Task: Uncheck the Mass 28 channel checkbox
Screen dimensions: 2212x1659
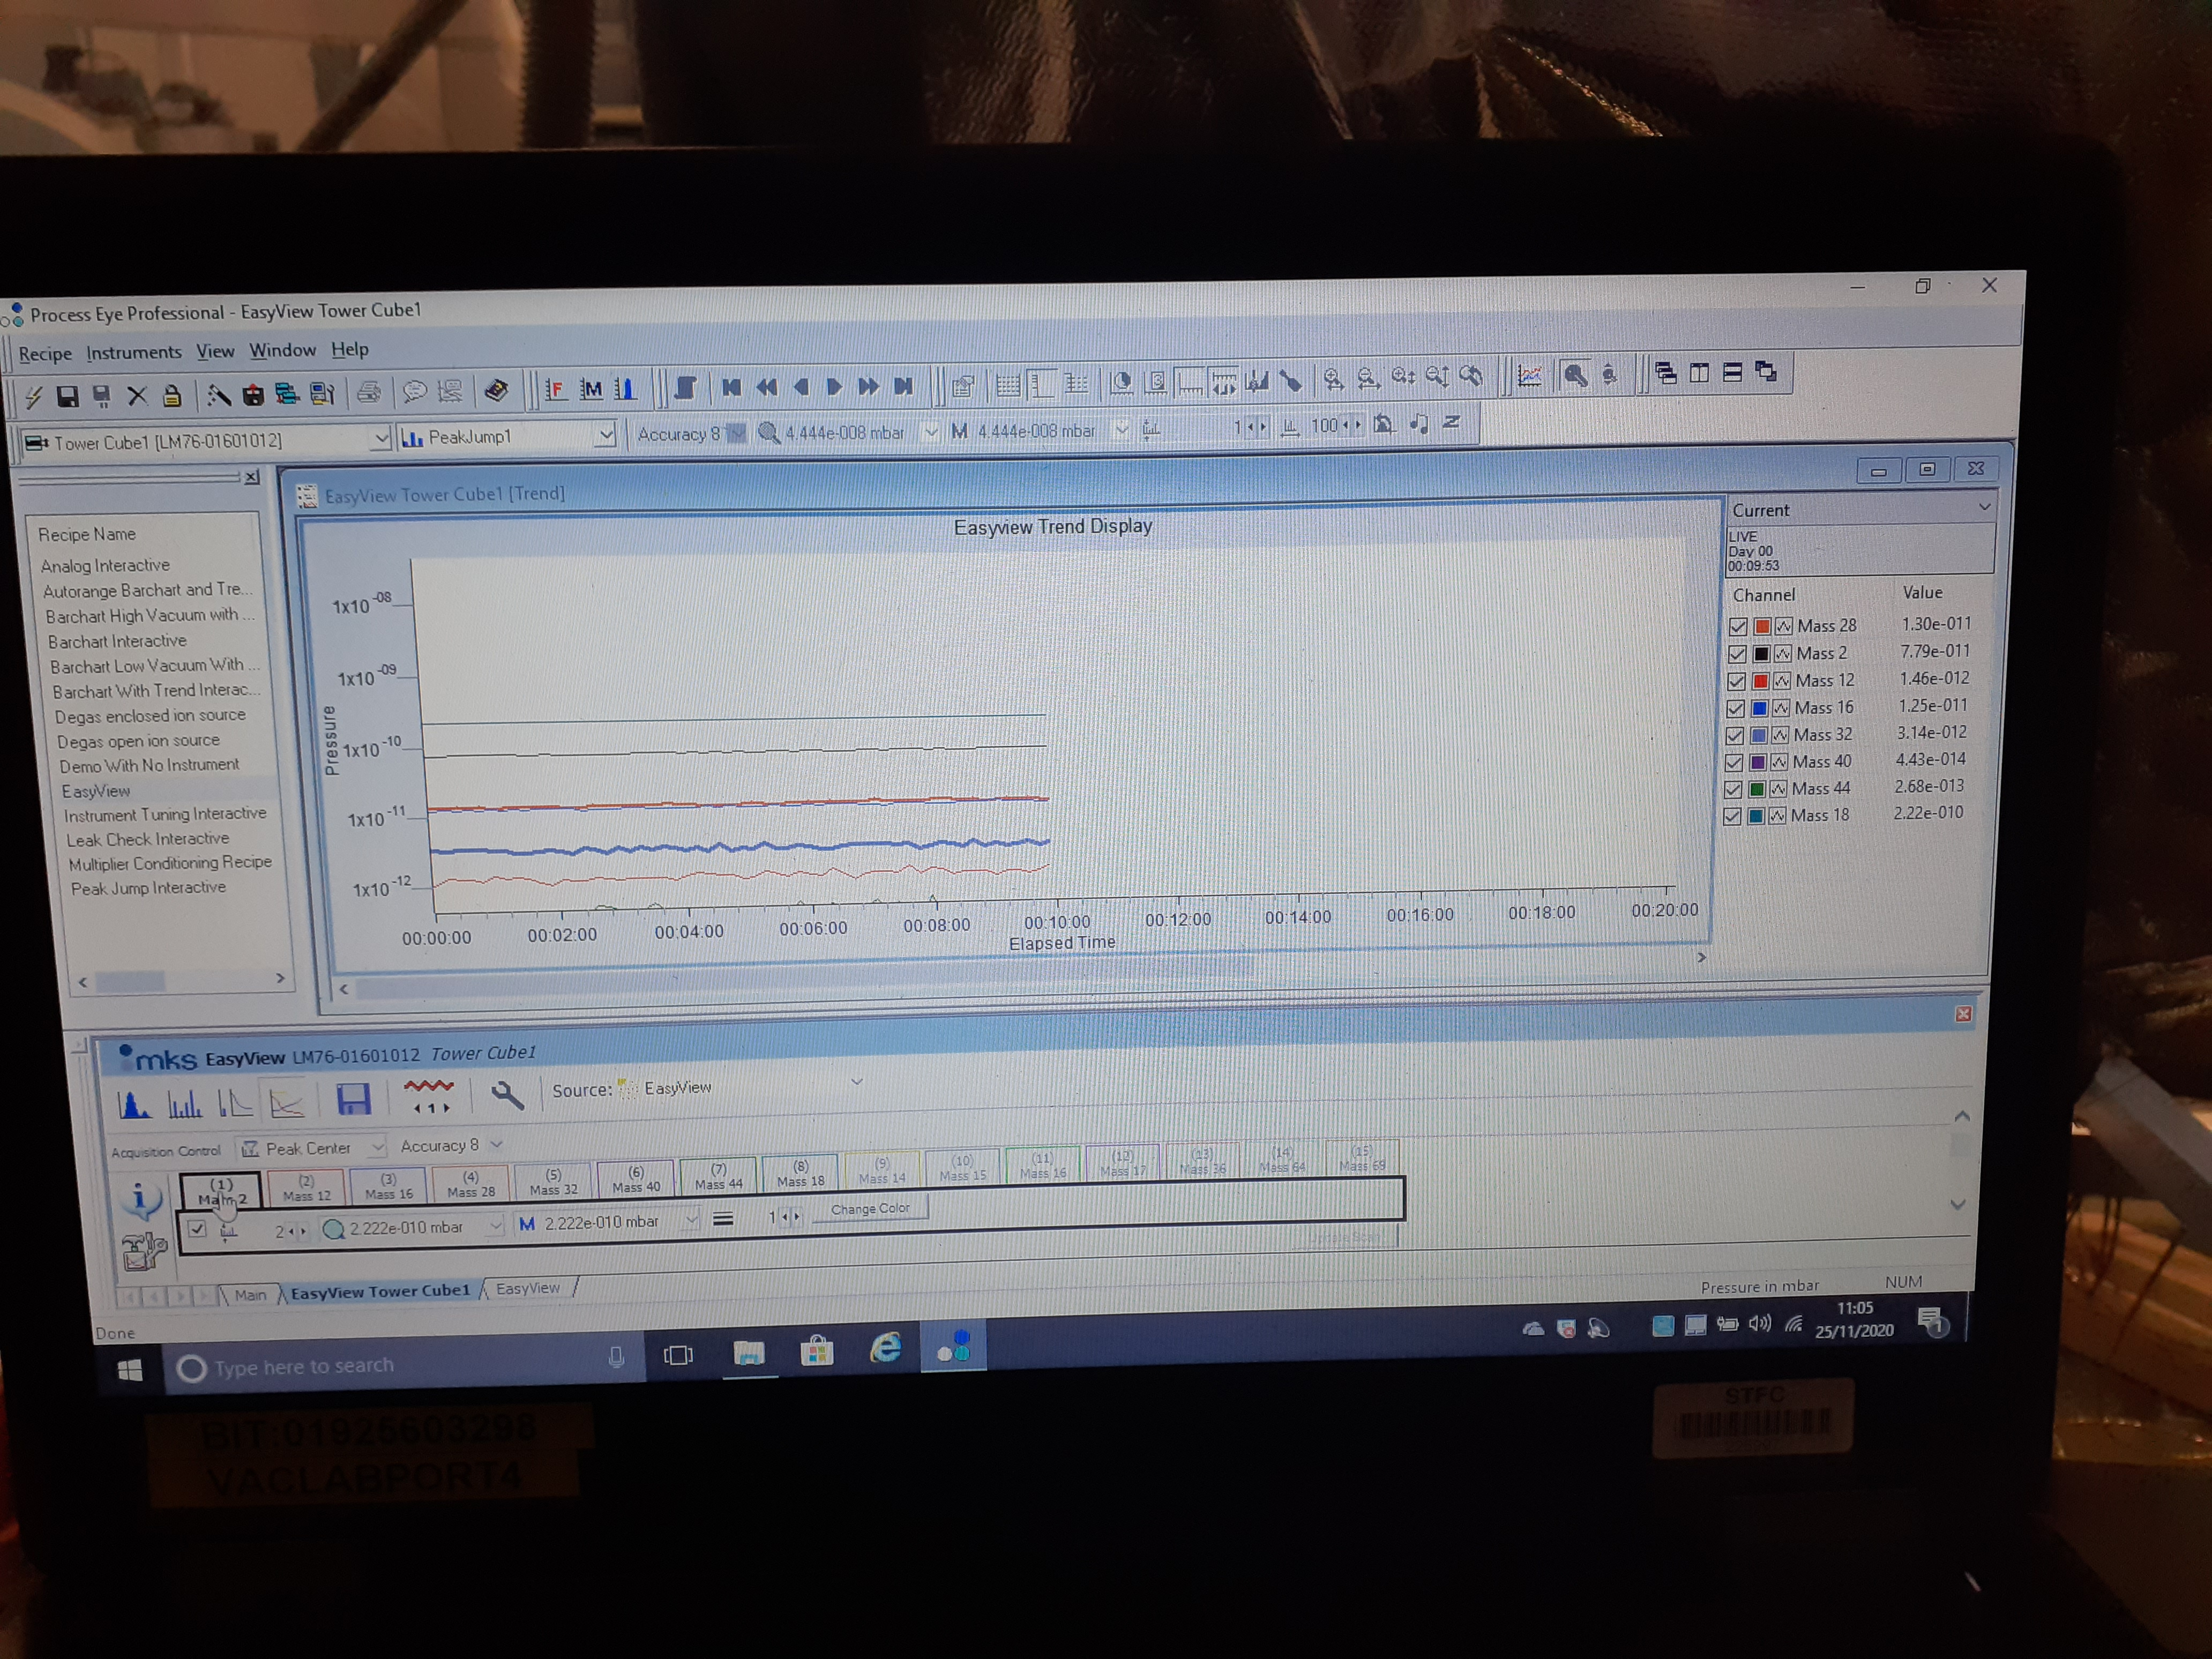Action: coord(1738,627)
